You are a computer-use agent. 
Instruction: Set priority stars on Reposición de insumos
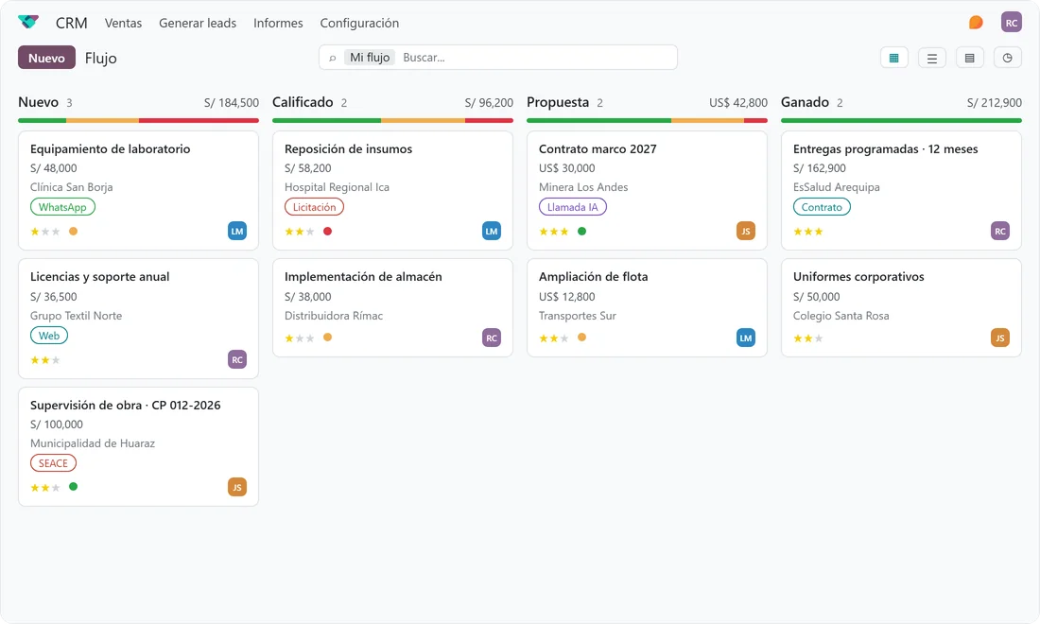(299, 232)
